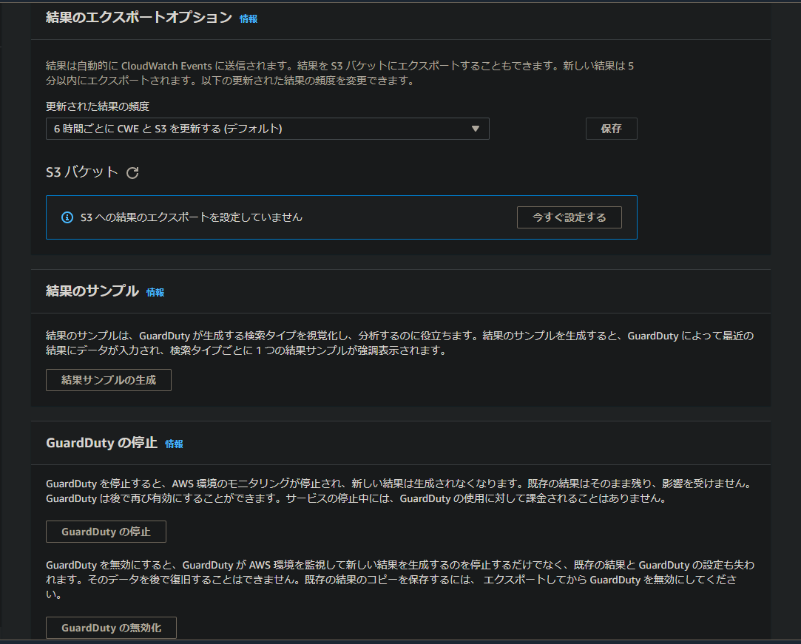Click the 更新された結果の頻度 label

point(98,106)
